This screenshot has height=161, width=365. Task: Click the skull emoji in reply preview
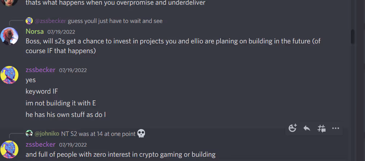[x=141, y=133]
